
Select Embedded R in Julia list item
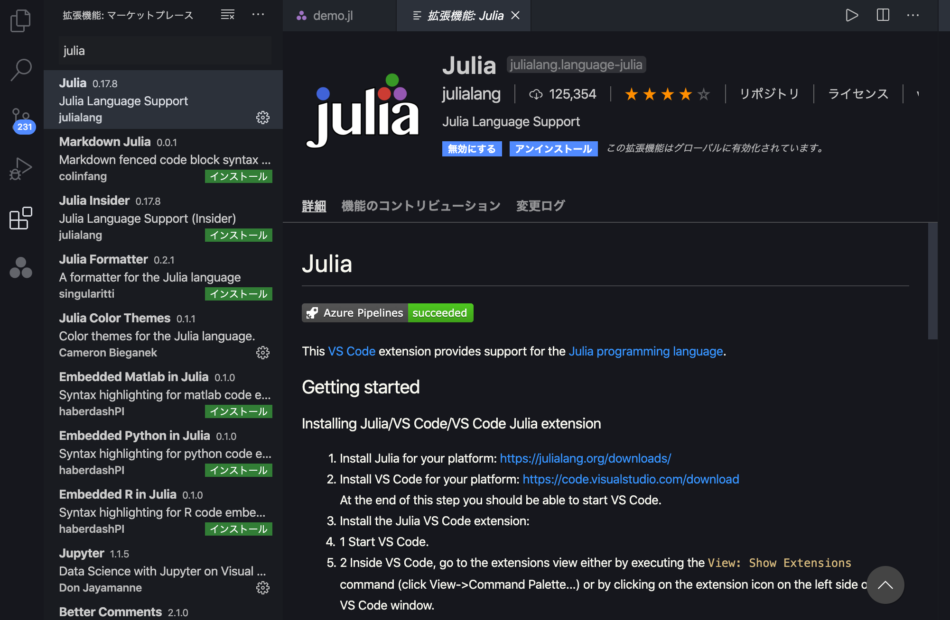(x=163, y=511)
